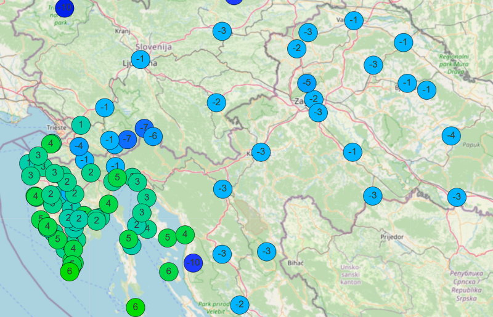Select the -6 temperature marker
Image resolution: width=493 pixels, height=317 pixels.
(x=153, y=135)
